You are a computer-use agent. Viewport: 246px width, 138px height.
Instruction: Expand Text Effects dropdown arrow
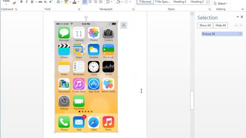pos(62,2)
